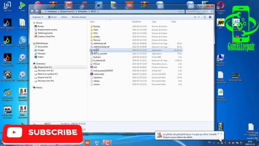259x146 pixels.
Task: Dismiss the driver notification balloon
Action: 221,133
